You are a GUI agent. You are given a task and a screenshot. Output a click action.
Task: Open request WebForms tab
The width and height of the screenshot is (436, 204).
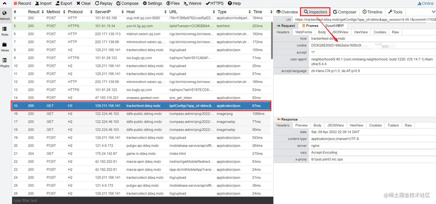click(x=303, y=32)
